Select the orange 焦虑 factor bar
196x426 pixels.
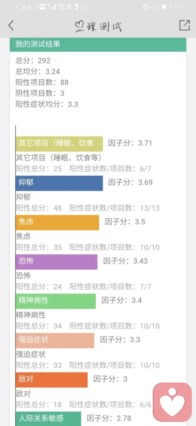coord(58,222)
